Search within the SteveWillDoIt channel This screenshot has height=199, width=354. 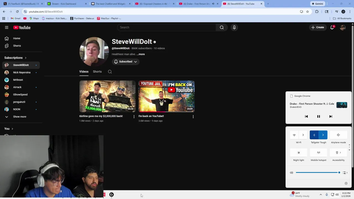[110, 72]
